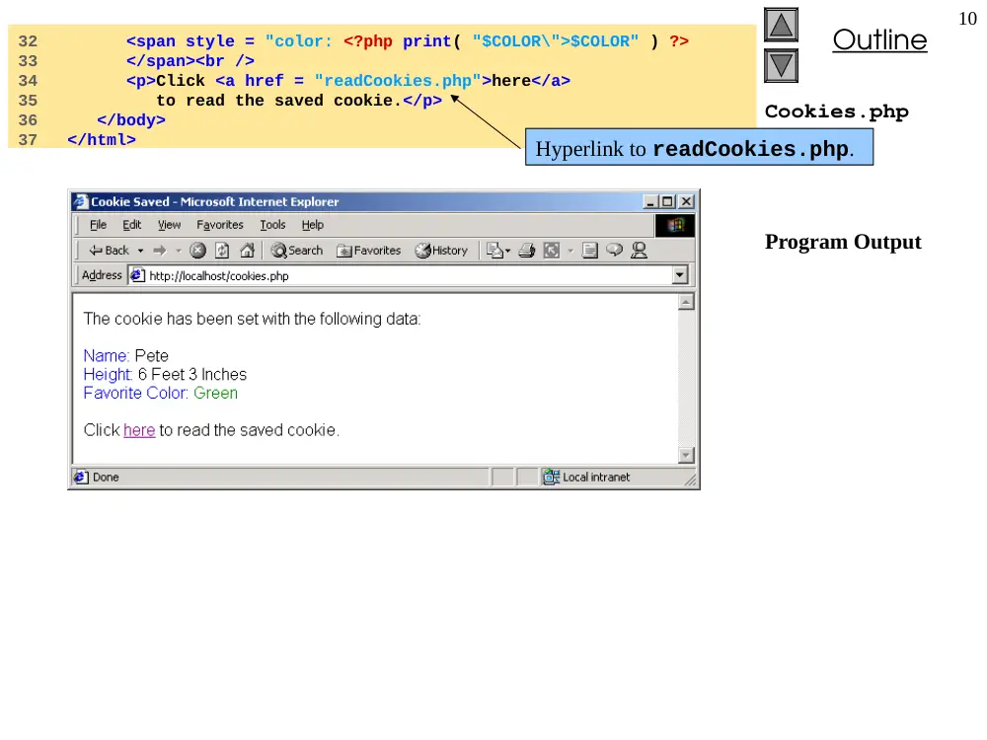The image size is (987, 740).
Task: Click the Discuss speech bubble icon
Action: pos(614,251)
